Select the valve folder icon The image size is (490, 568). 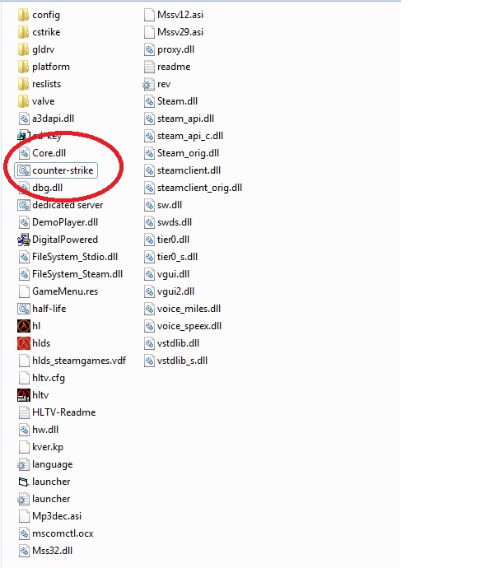click(24, 101)
